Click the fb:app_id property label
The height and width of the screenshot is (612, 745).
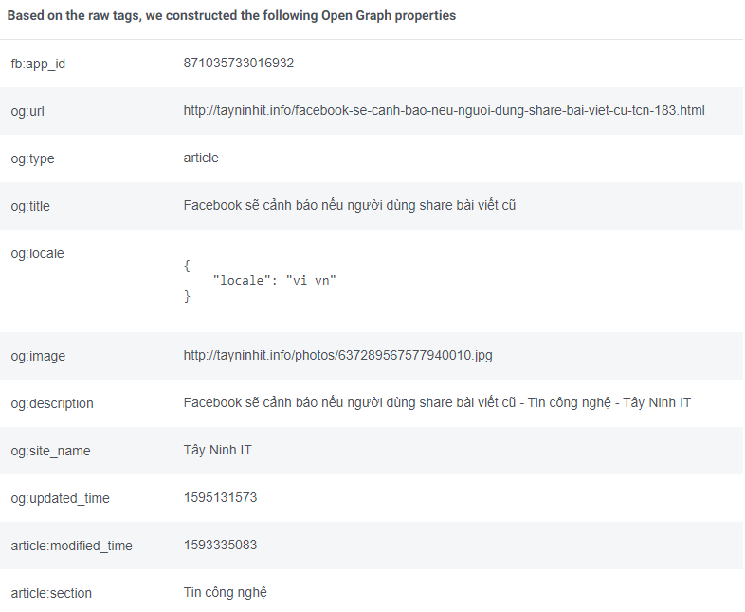tap(38, 64)
